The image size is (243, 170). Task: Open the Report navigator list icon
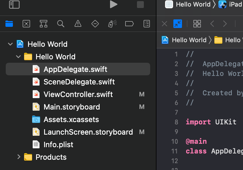pos(146,24)
